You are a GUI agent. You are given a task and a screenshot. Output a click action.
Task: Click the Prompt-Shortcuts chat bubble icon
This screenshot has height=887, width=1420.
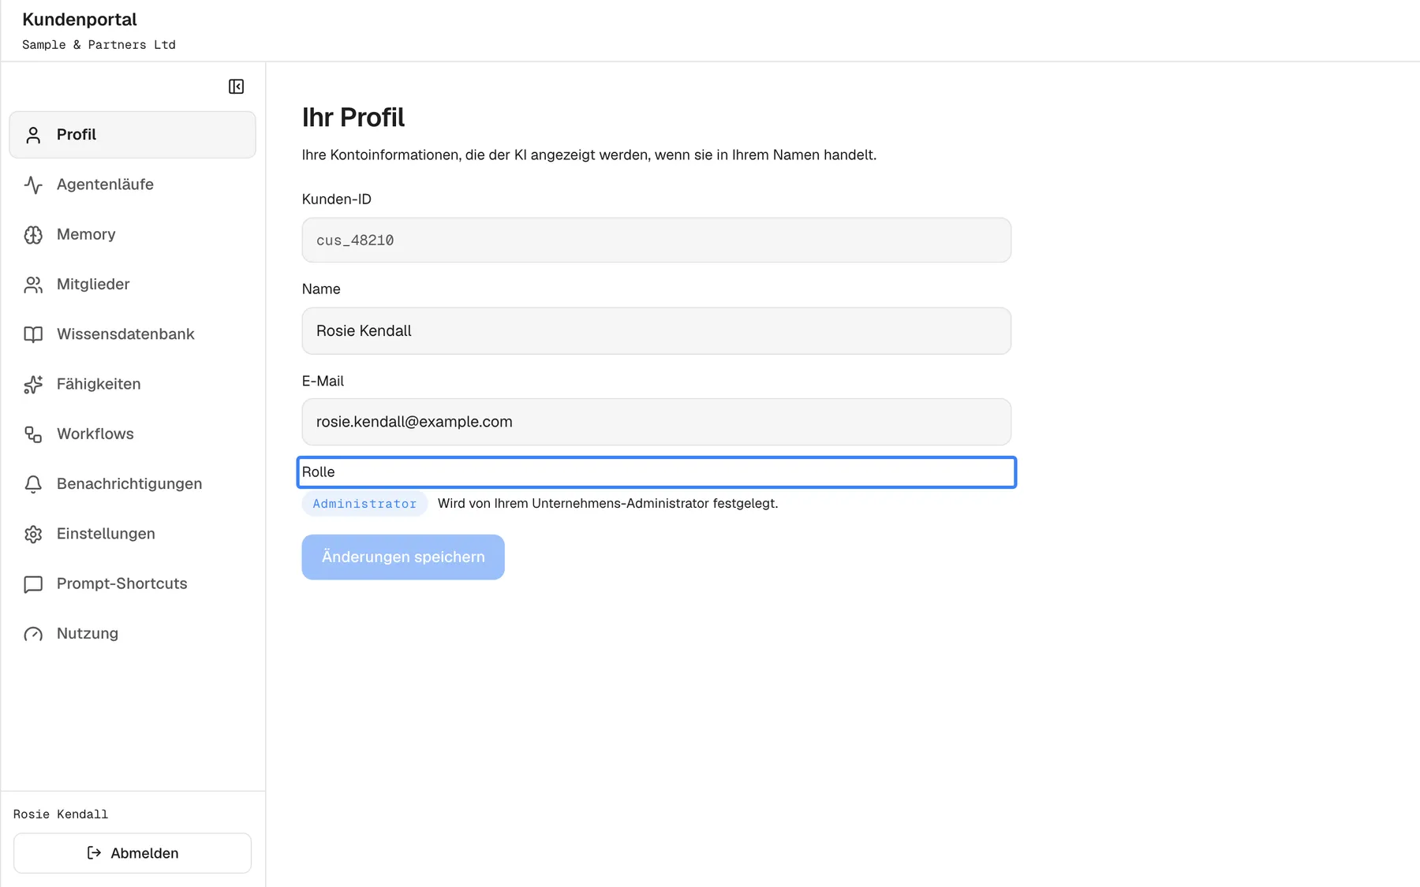click(x=33, y=584)
